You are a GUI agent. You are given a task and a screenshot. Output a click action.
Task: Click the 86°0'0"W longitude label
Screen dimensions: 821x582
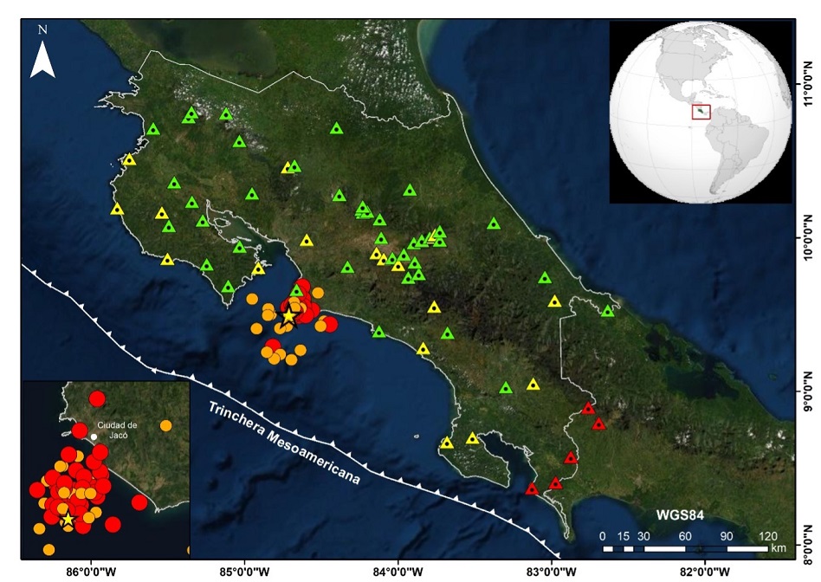pyautogui.click(x=92, y=571)
